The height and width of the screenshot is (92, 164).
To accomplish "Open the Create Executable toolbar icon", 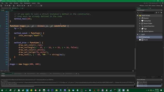I will point(14,6).
